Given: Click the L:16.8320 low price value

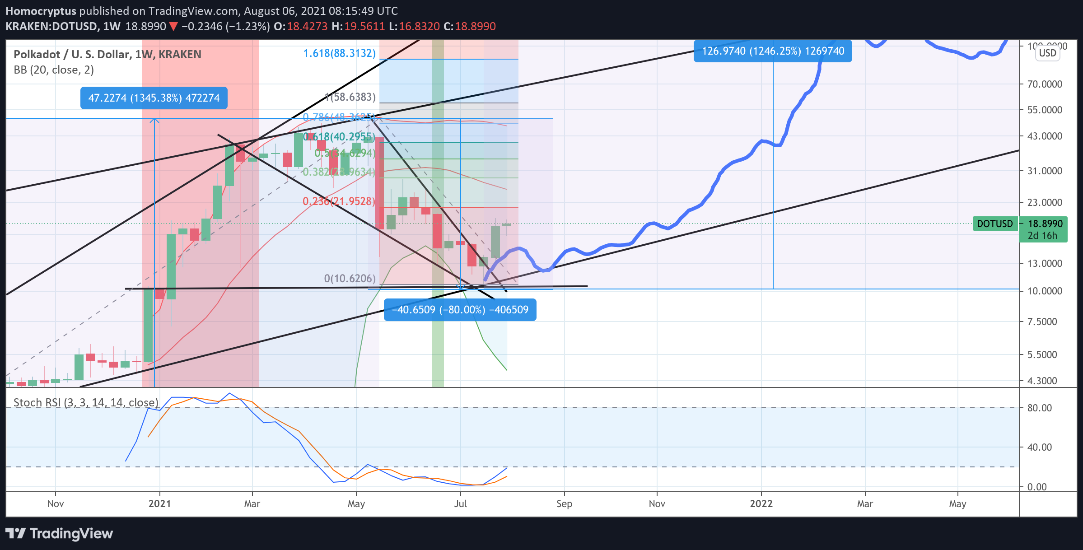Looking at the screenshot, I should pos(414,27).
